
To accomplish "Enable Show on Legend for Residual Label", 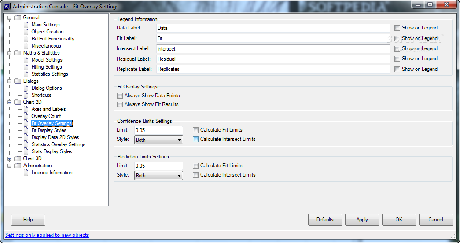I will point(397,59).
